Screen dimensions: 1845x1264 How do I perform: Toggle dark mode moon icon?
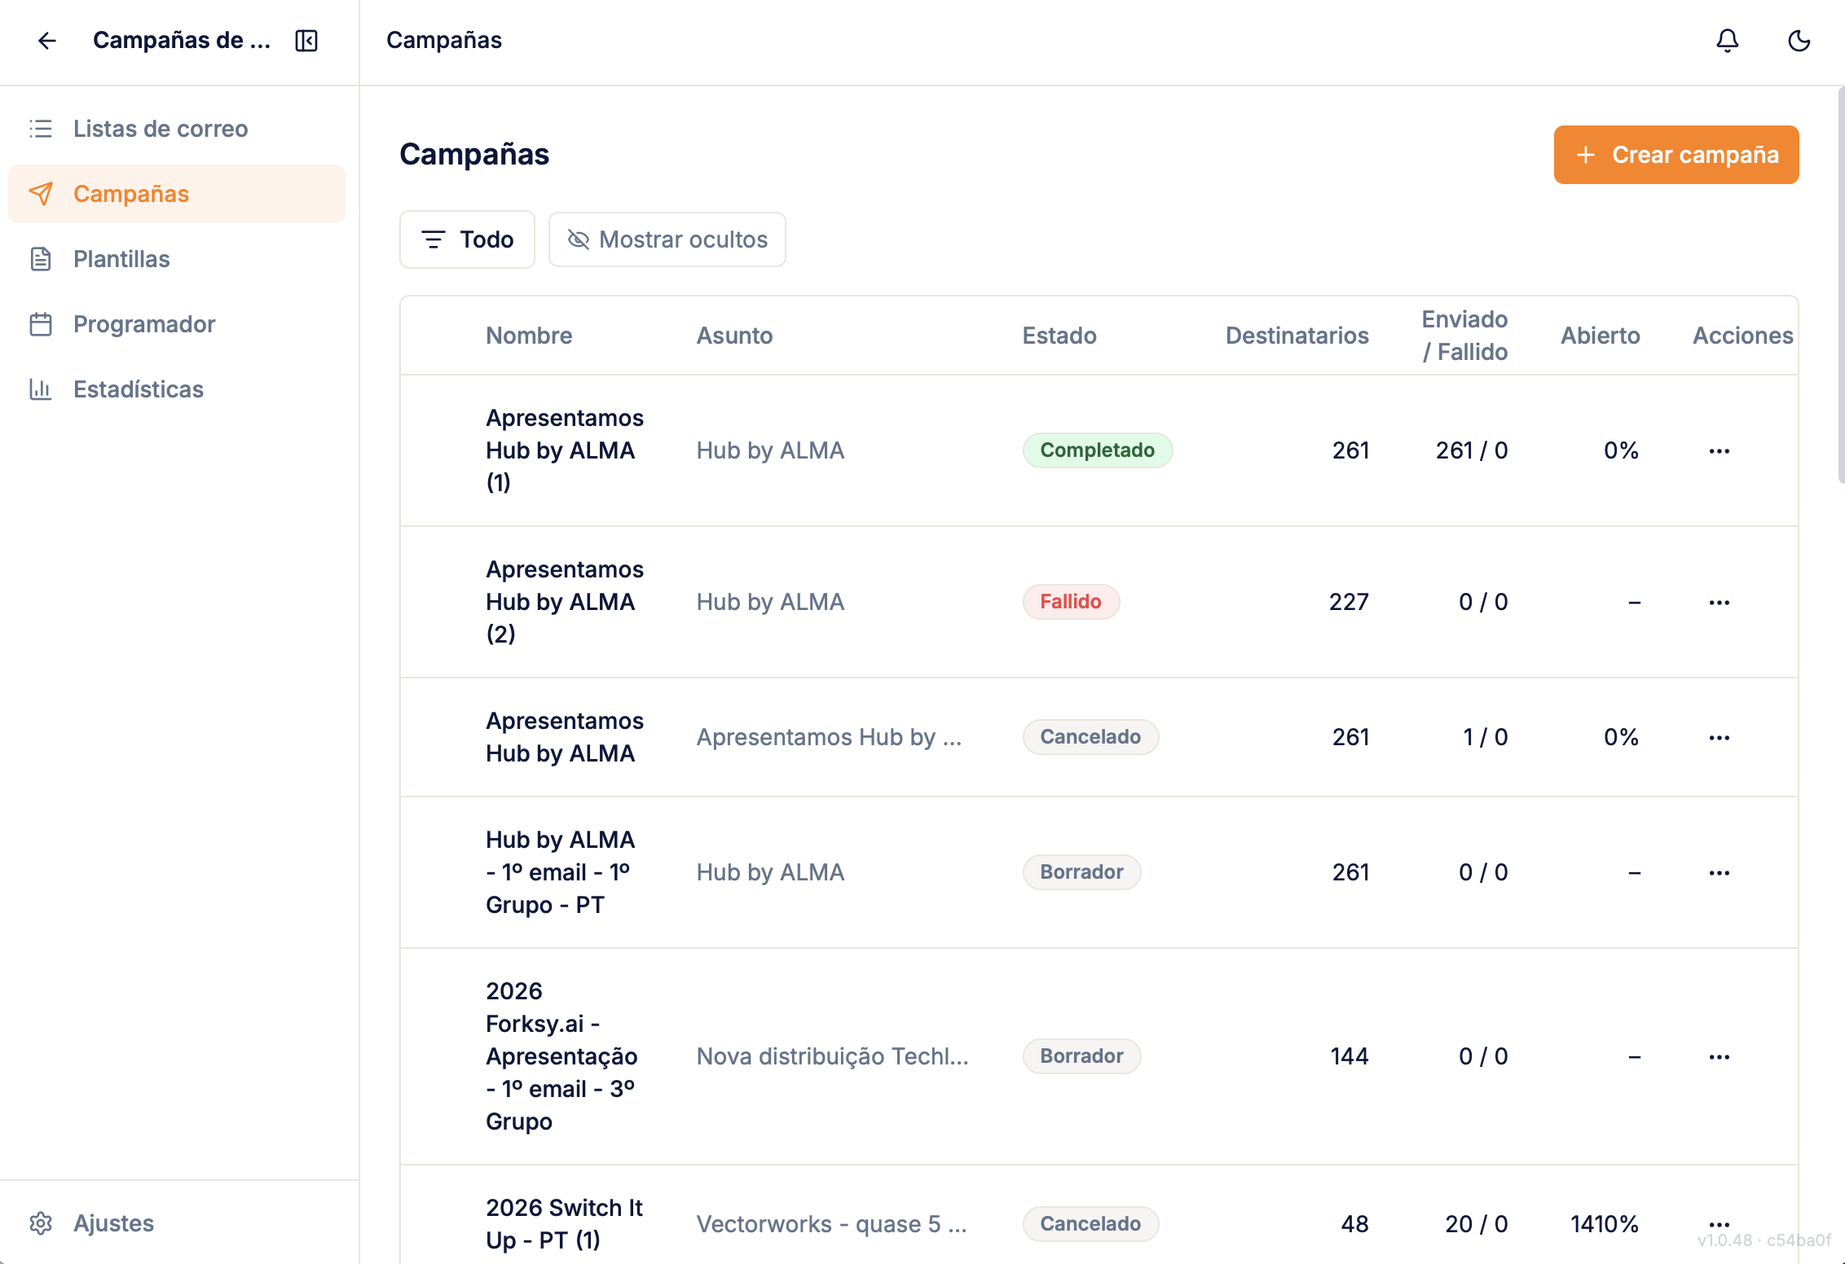[1799, 41]
